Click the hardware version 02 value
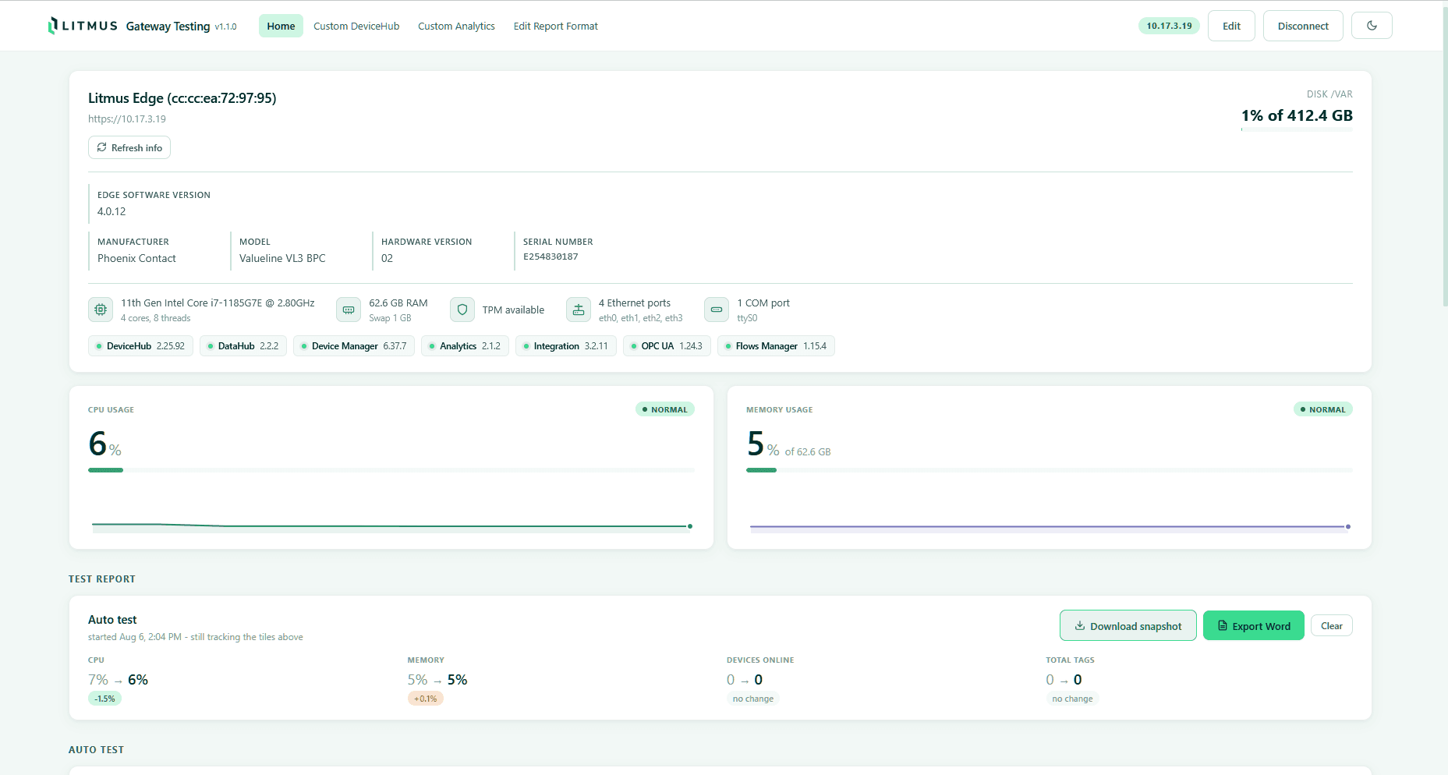This screenshot has width=1448, height=775. (x=387, y=258)
